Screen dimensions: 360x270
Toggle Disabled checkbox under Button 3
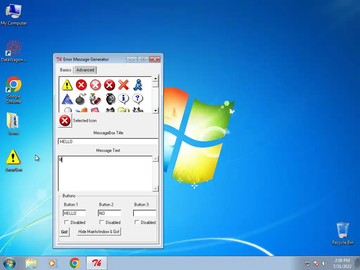[137, 222]
